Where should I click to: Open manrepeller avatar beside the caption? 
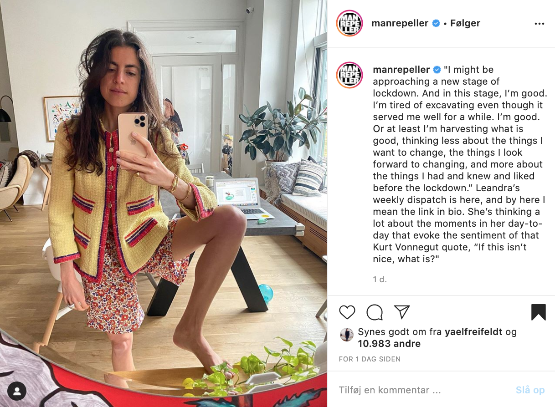click(x=349, y=75)
